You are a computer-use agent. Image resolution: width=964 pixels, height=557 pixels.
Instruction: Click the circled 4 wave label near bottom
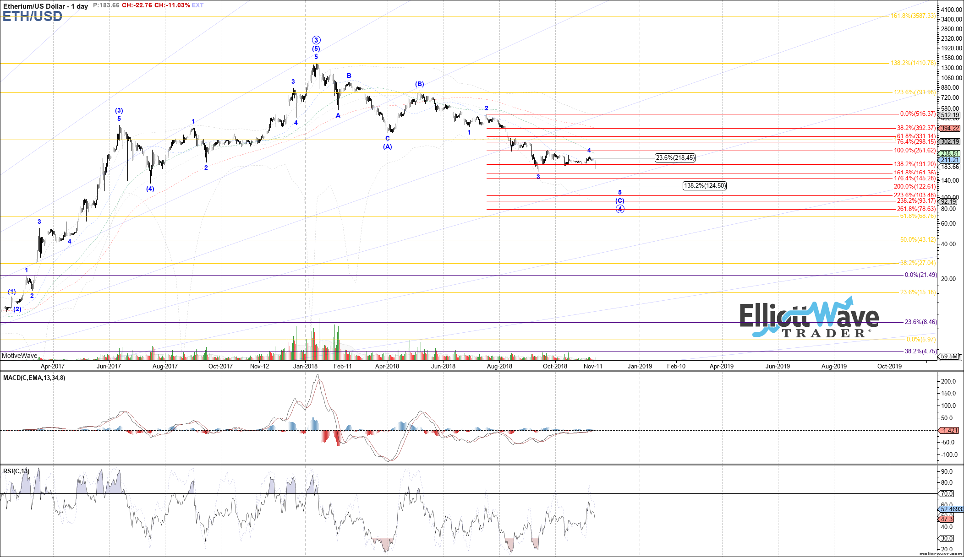tap(620, 209)
